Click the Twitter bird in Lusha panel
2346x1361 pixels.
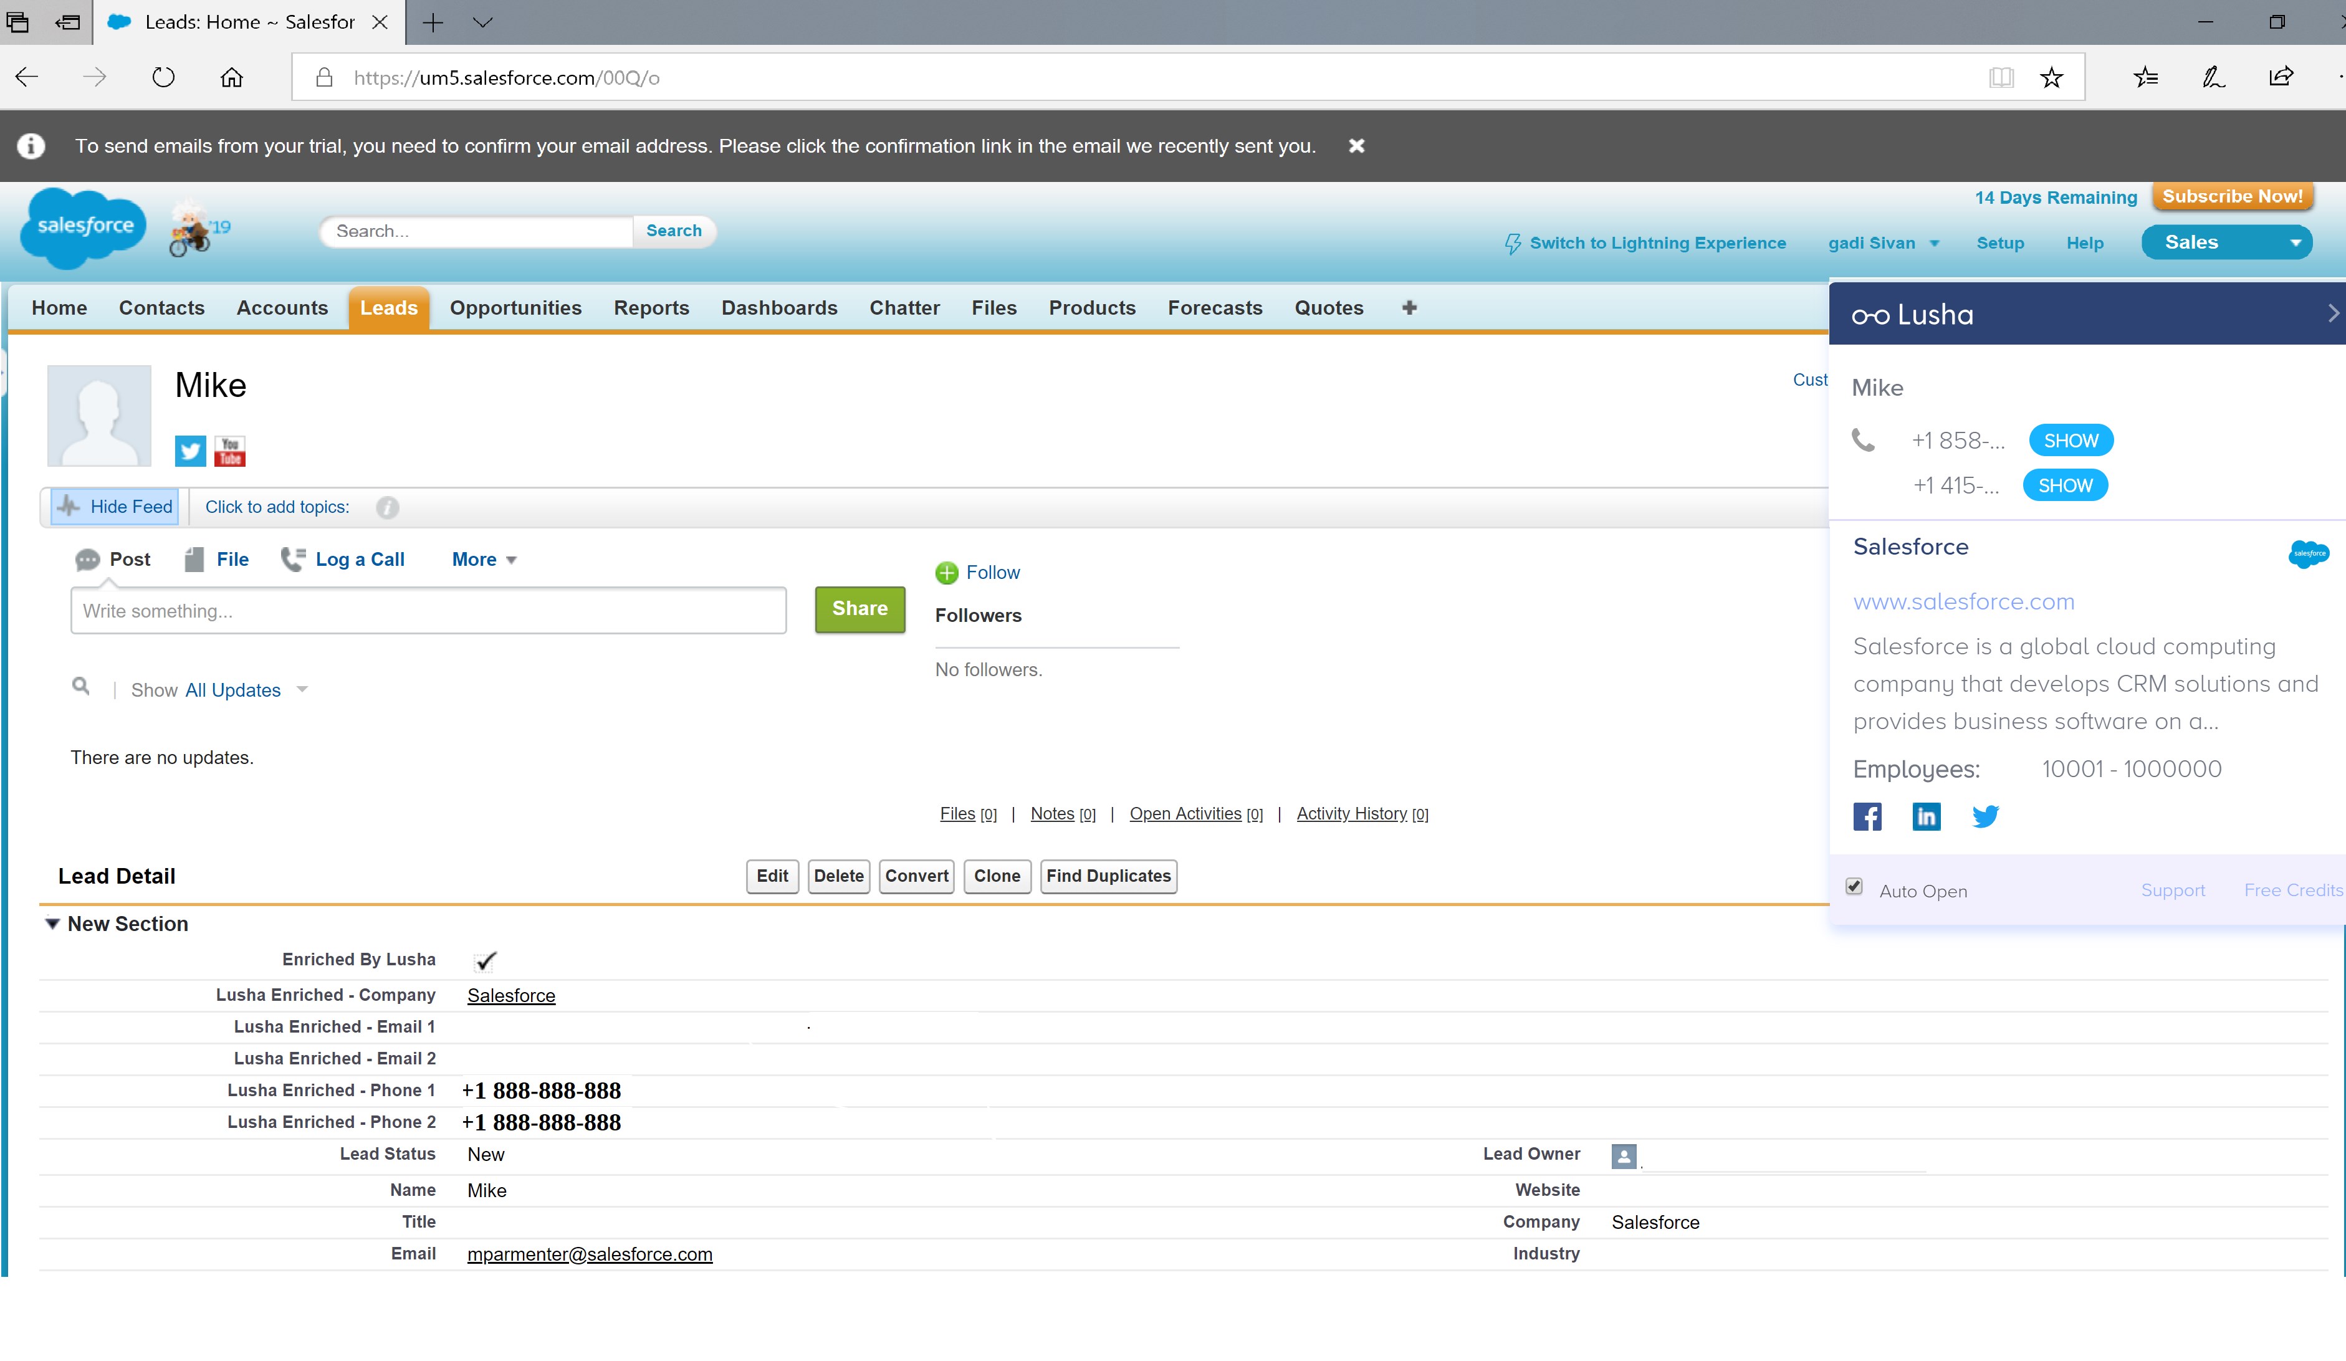click(1985, 816)
